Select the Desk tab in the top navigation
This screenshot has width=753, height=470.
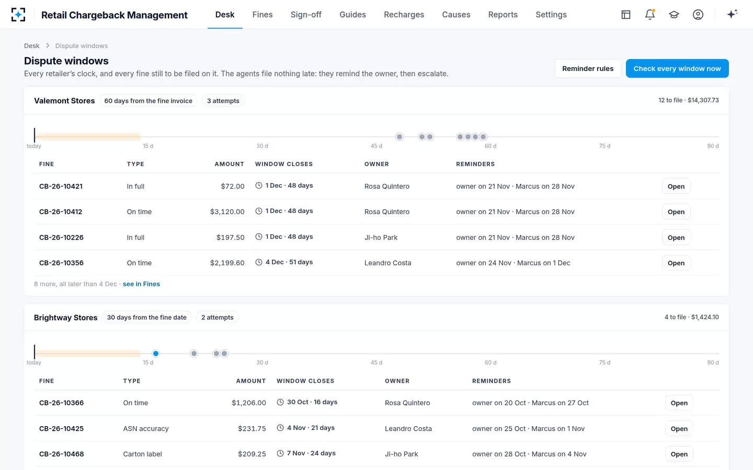tap(225, 15)
